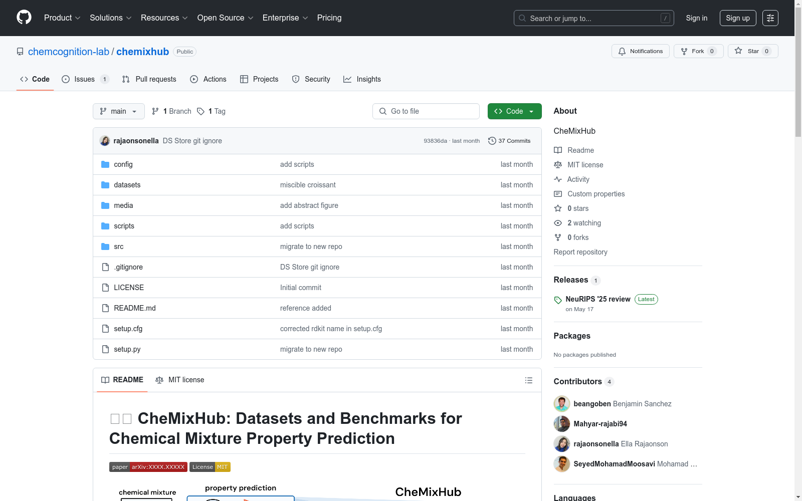802x501 pixels.
Task: Click the Go to file search field
Action: point(426,111)
